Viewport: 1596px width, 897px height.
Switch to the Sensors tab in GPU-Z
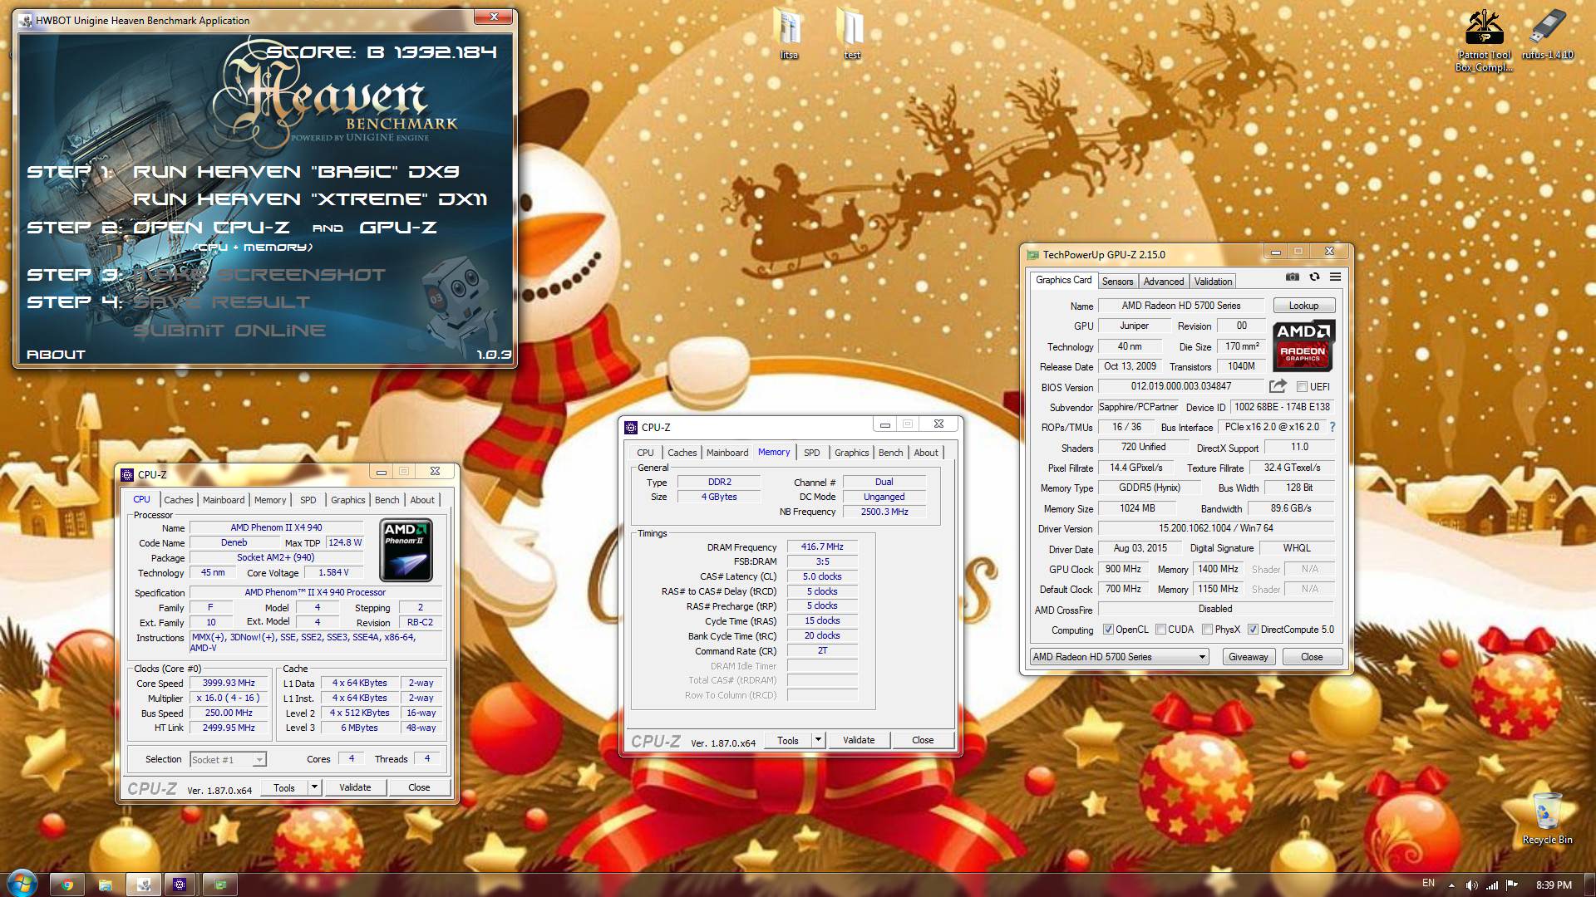[1117, 282]
